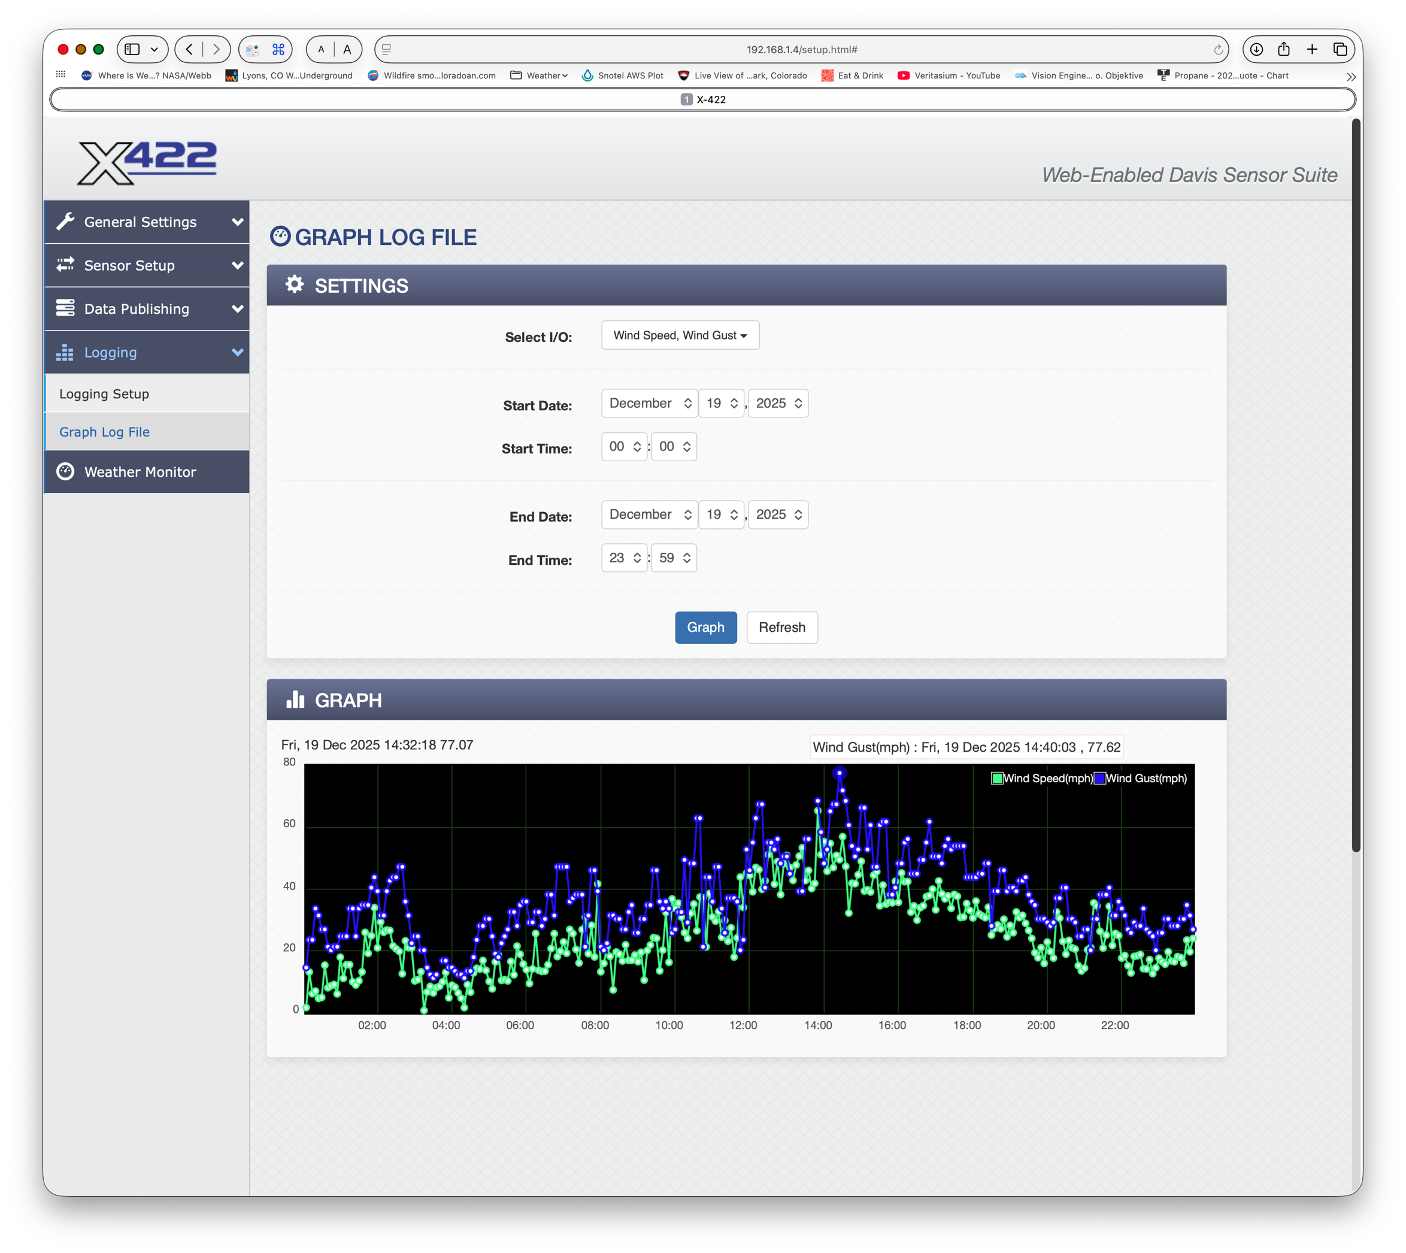The image size is (1406, 1253).
Task: Click the General Settings wrench icon
Action: tap(65, 222)
